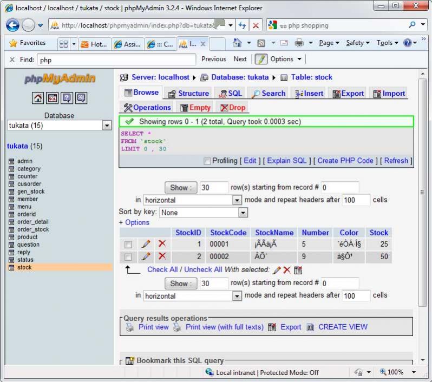
Task: Open the Page menu dropdown
Action: click(329, 43)
